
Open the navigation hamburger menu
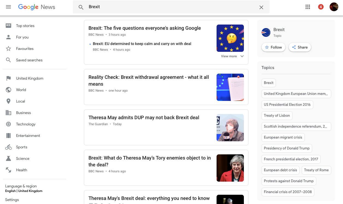click(8, 7)
